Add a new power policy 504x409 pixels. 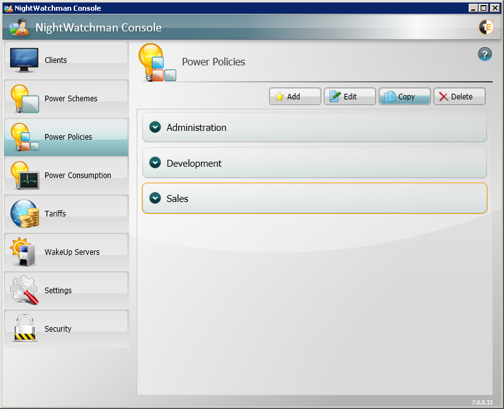(295, 96)
